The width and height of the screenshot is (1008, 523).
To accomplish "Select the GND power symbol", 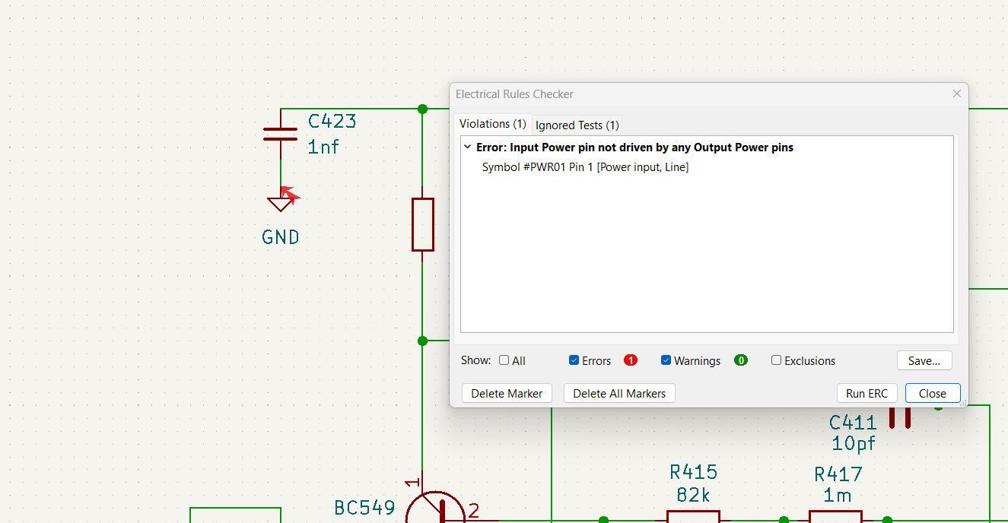I will click(281, 203).
